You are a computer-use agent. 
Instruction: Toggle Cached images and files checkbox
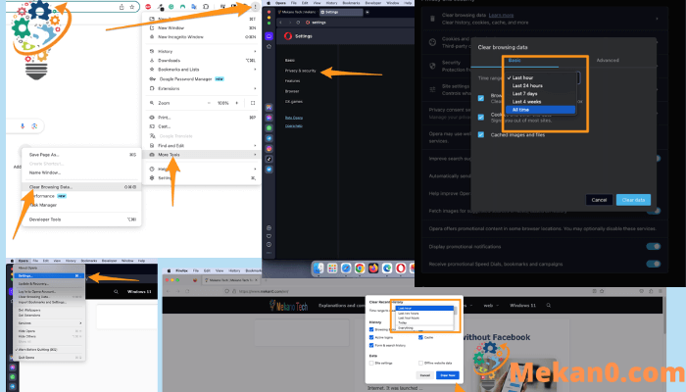481,135
